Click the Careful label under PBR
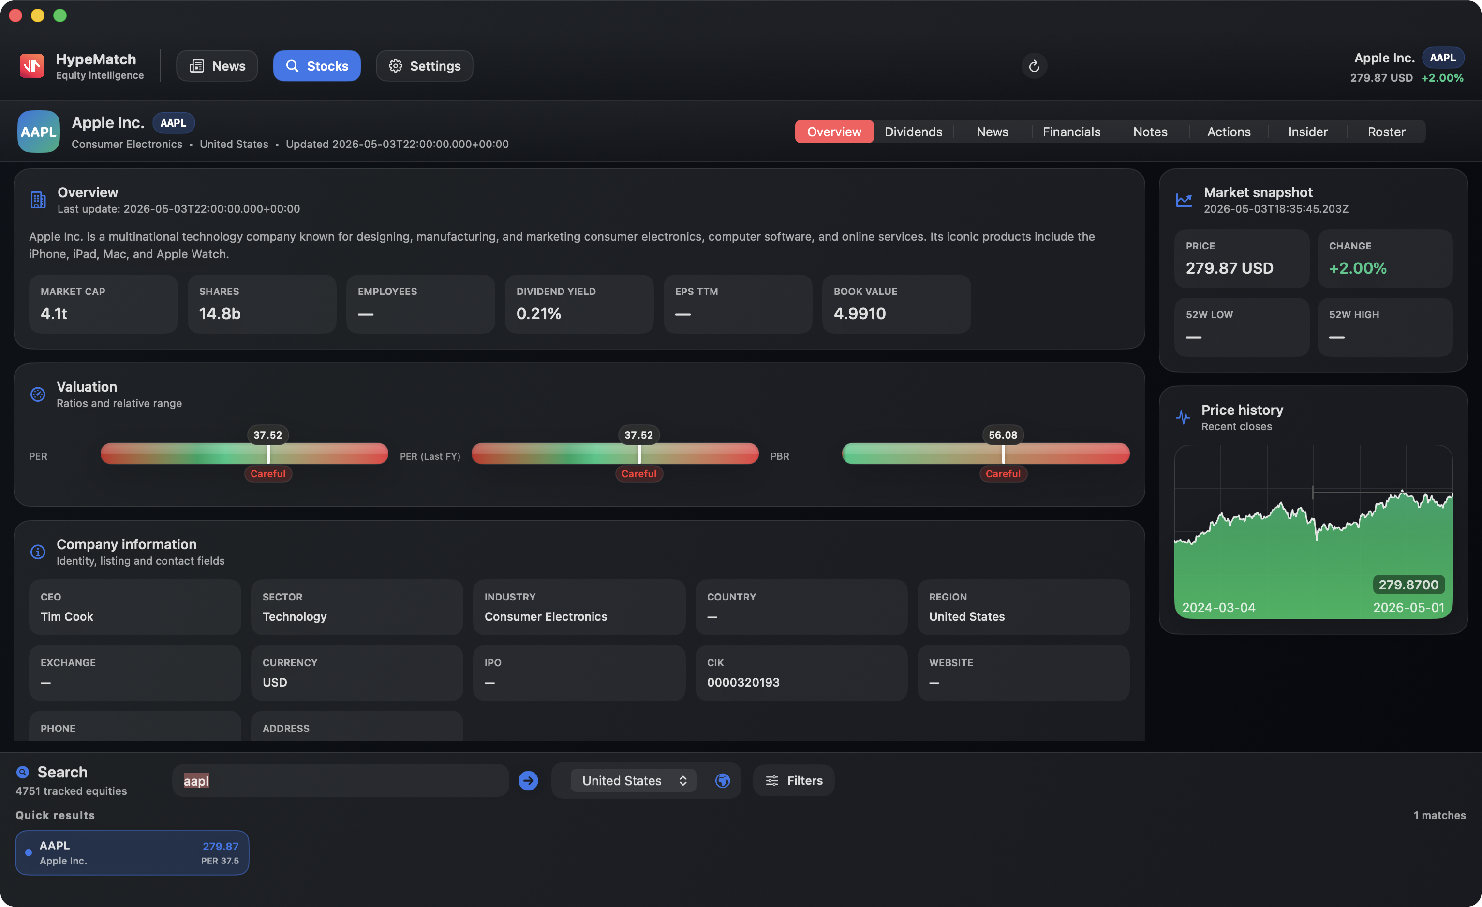 (x=1003, y=474)
